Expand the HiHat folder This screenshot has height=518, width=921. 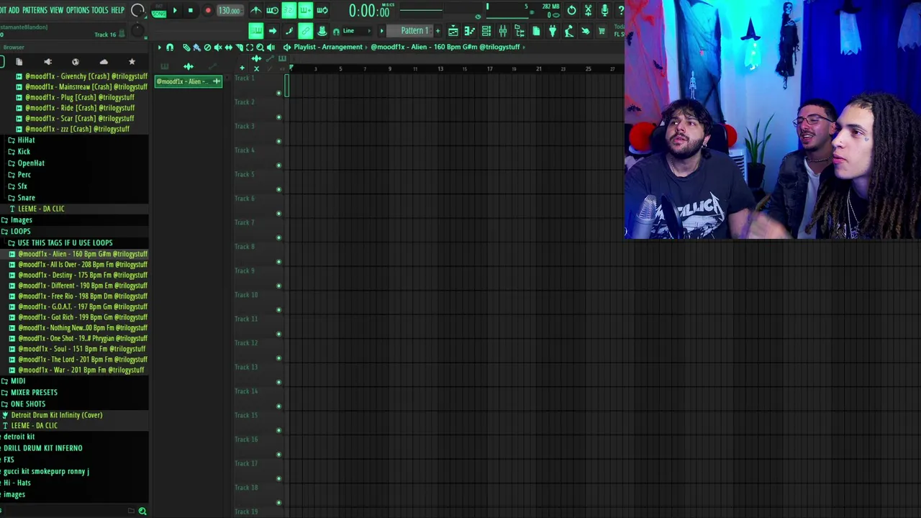pyautogui.click(x=26, y=140)
